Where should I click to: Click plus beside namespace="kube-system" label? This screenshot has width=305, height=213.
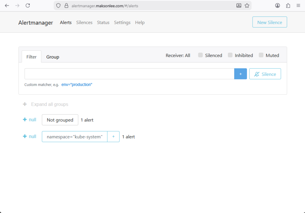tap(113, 137)
